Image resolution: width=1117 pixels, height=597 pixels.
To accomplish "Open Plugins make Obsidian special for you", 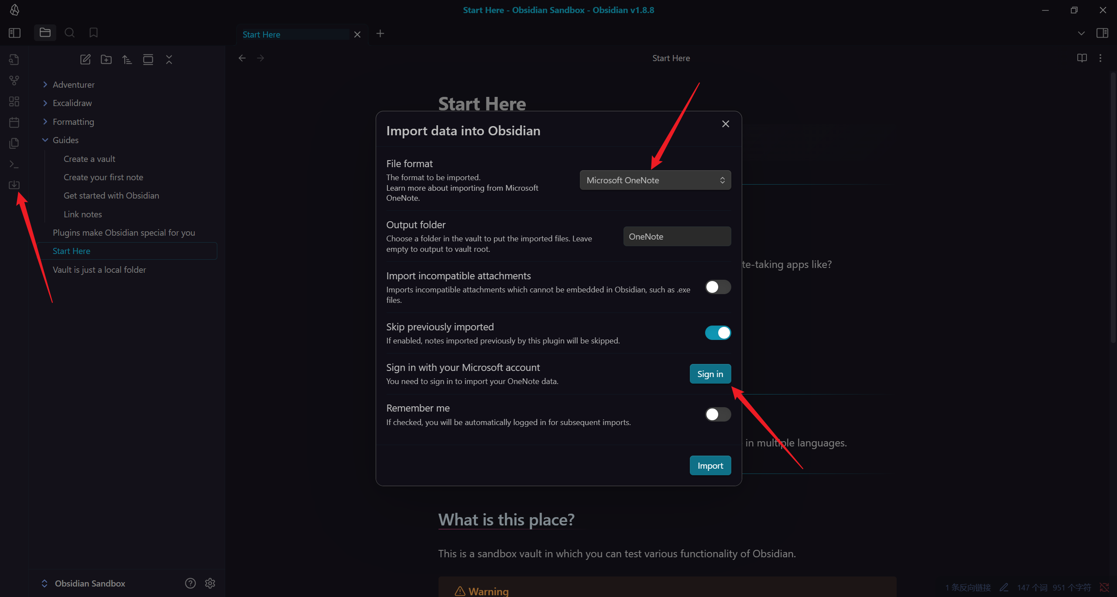I will pos(124,233).
